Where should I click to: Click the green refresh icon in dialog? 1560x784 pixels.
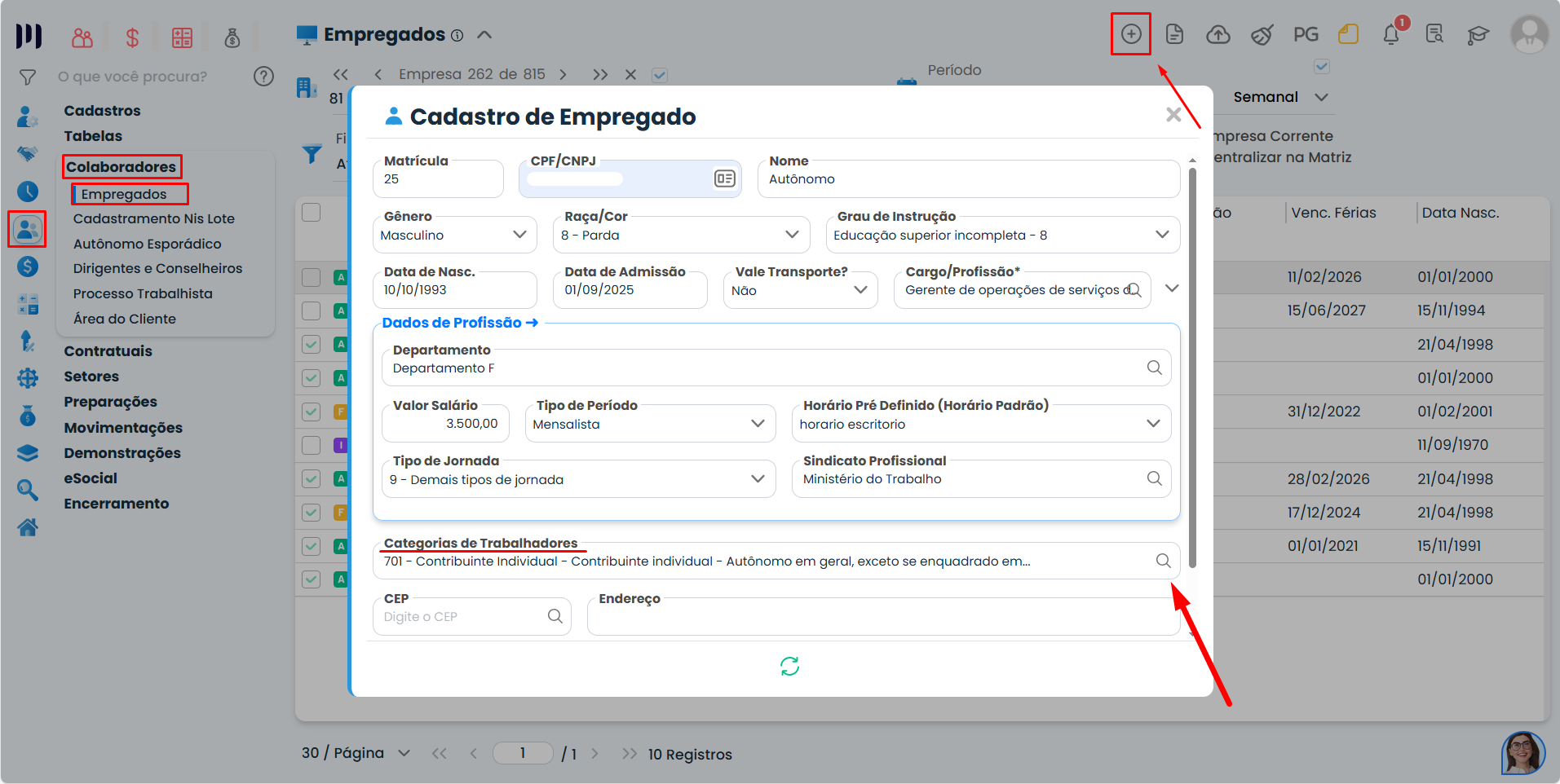coord(789,667)
